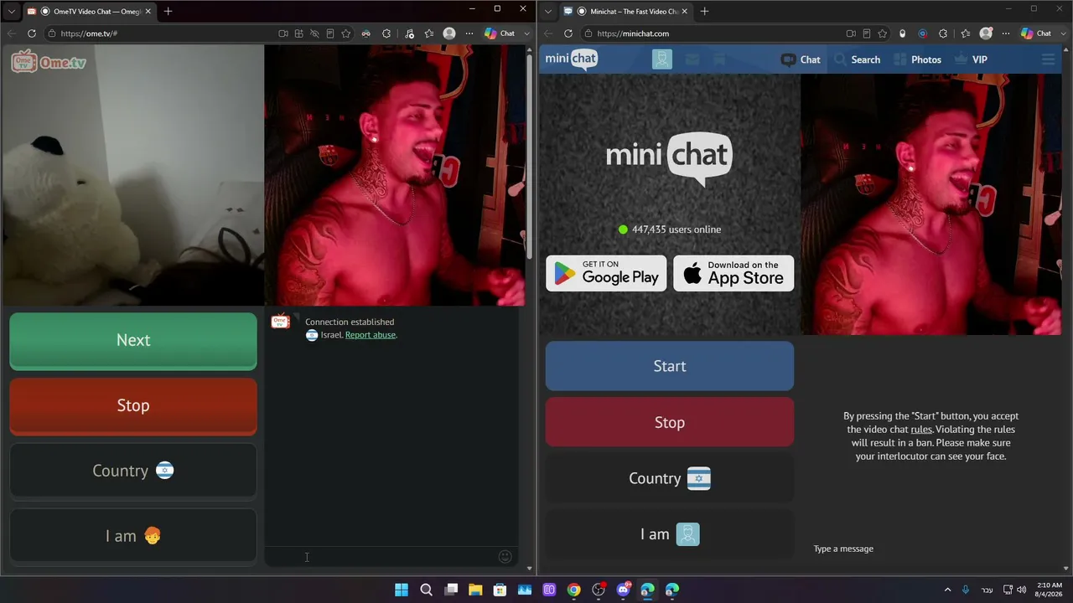Click the red Stop button in OmeTV
1073x603 pixels.
(133, 406)
